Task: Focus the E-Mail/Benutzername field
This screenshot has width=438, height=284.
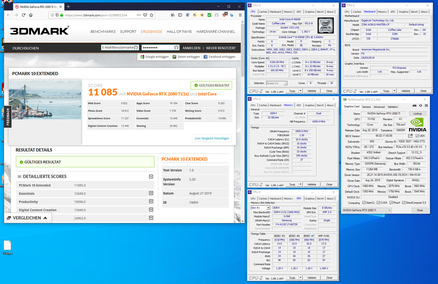Action: coord(120,48)
